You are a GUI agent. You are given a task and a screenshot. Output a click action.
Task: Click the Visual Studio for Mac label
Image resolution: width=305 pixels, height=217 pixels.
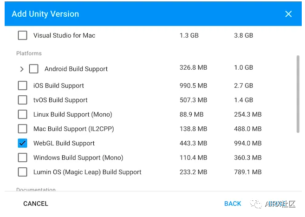[65, 35]
